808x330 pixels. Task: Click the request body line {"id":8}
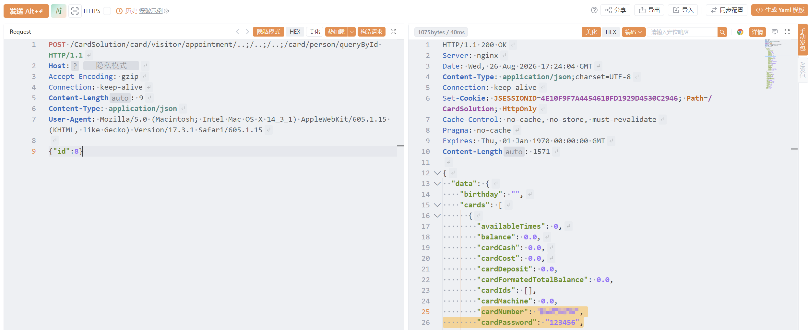(223, 151)
